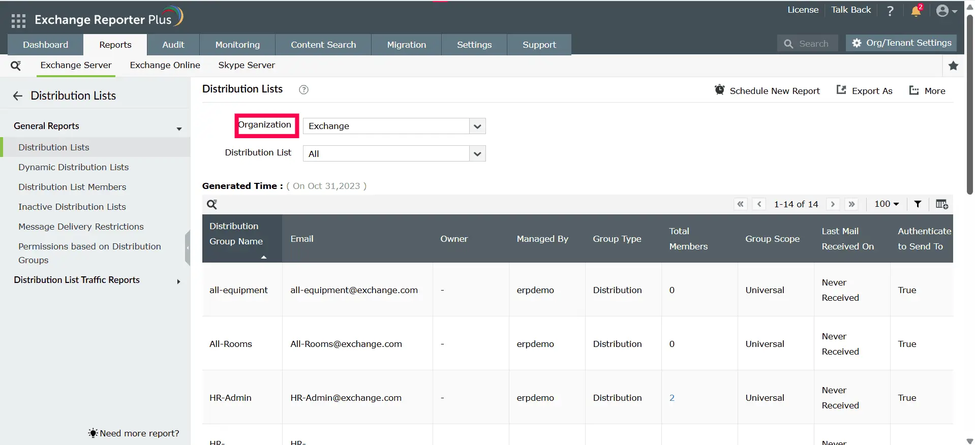Open Dynamic Distribution Lists report

coord(74,167)
